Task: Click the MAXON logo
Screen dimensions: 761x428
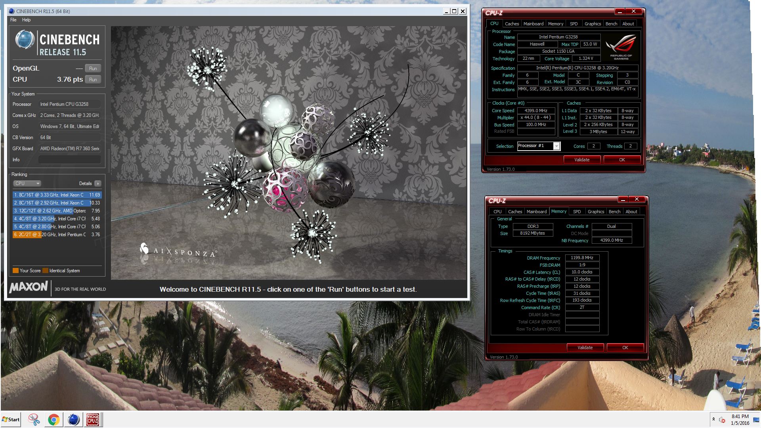Action: [x=29, y=287]
